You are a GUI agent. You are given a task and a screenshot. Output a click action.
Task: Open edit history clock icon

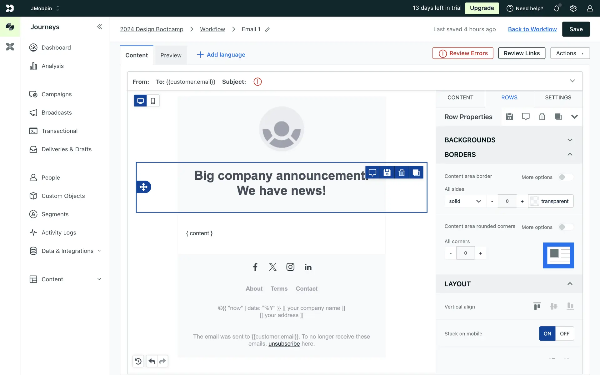click(x=138, y=361)
